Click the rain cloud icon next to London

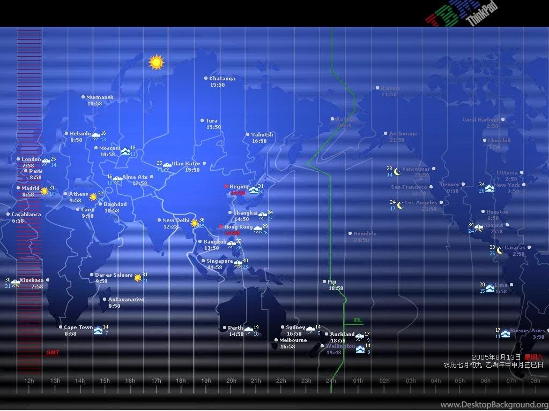click(46, 162)
